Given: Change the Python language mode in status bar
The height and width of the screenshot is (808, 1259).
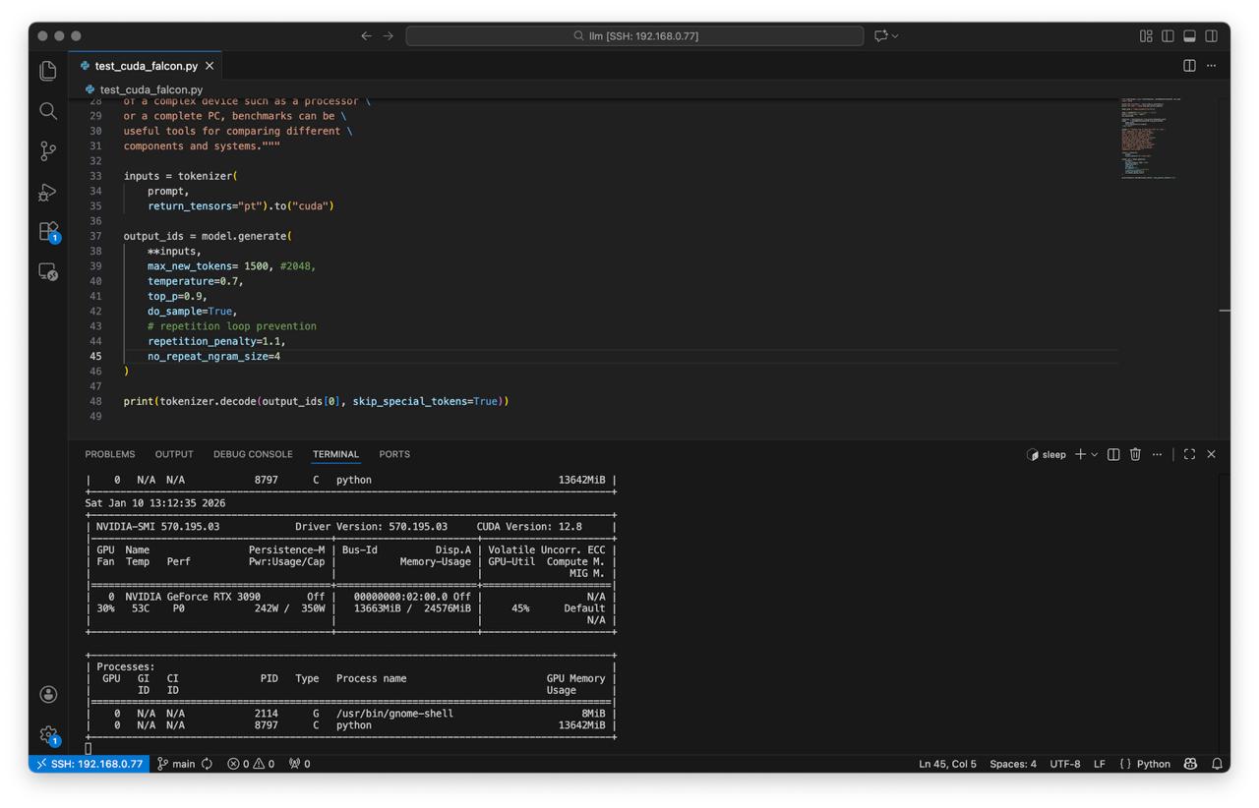Looking at the screenshot, I should 1153,764.
